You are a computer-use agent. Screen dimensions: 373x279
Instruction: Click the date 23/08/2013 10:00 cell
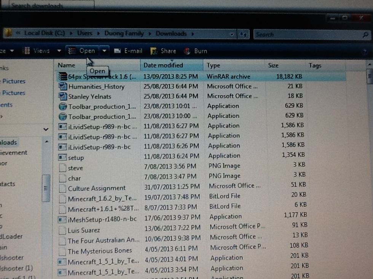pyautogui.click(x=171, y=116)
